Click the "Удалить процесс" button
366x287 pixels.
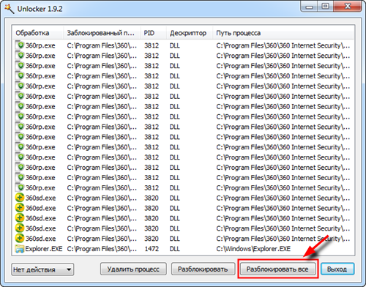[x=133, y=269]
